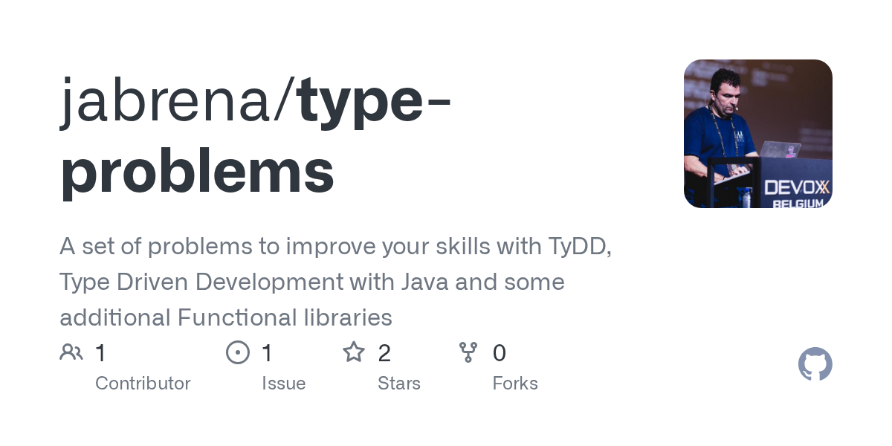892x446 pixels.
Task: Open the speaker avatar photo
Action: coord(758,134)
